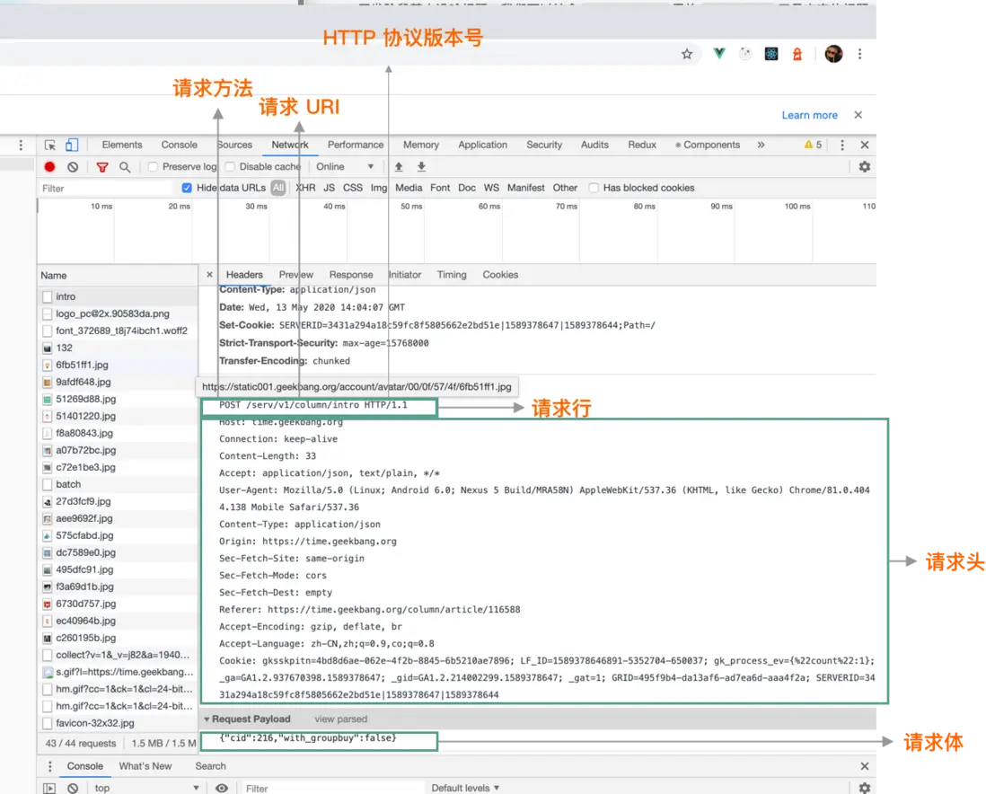The width and height of the screenshot is (986, 794).
Task: Close the console drawer
Action: coord(865,765)
